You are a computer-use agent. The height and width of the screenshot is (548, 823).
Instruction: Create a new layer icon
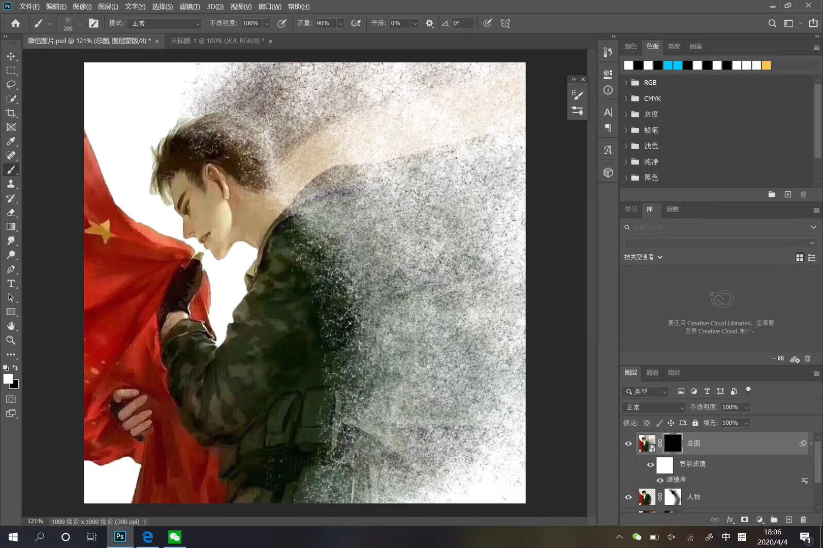[789, 520]
